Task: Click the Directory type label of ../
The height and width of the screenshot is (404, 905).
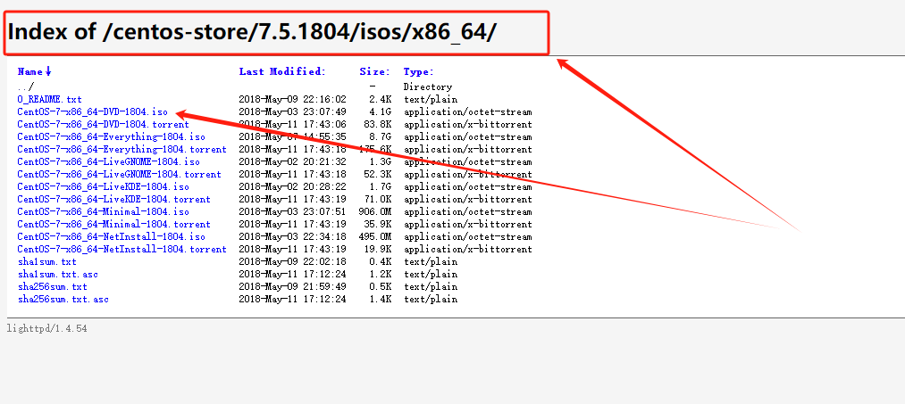Action: [x=428, y=87]
